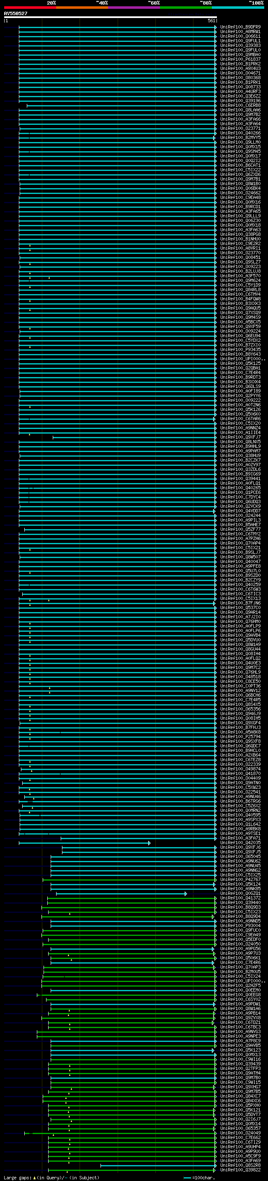Click the cyan ~100% identity legend segment
This screenshot has height=1181, width=268.
pos(238,8)
